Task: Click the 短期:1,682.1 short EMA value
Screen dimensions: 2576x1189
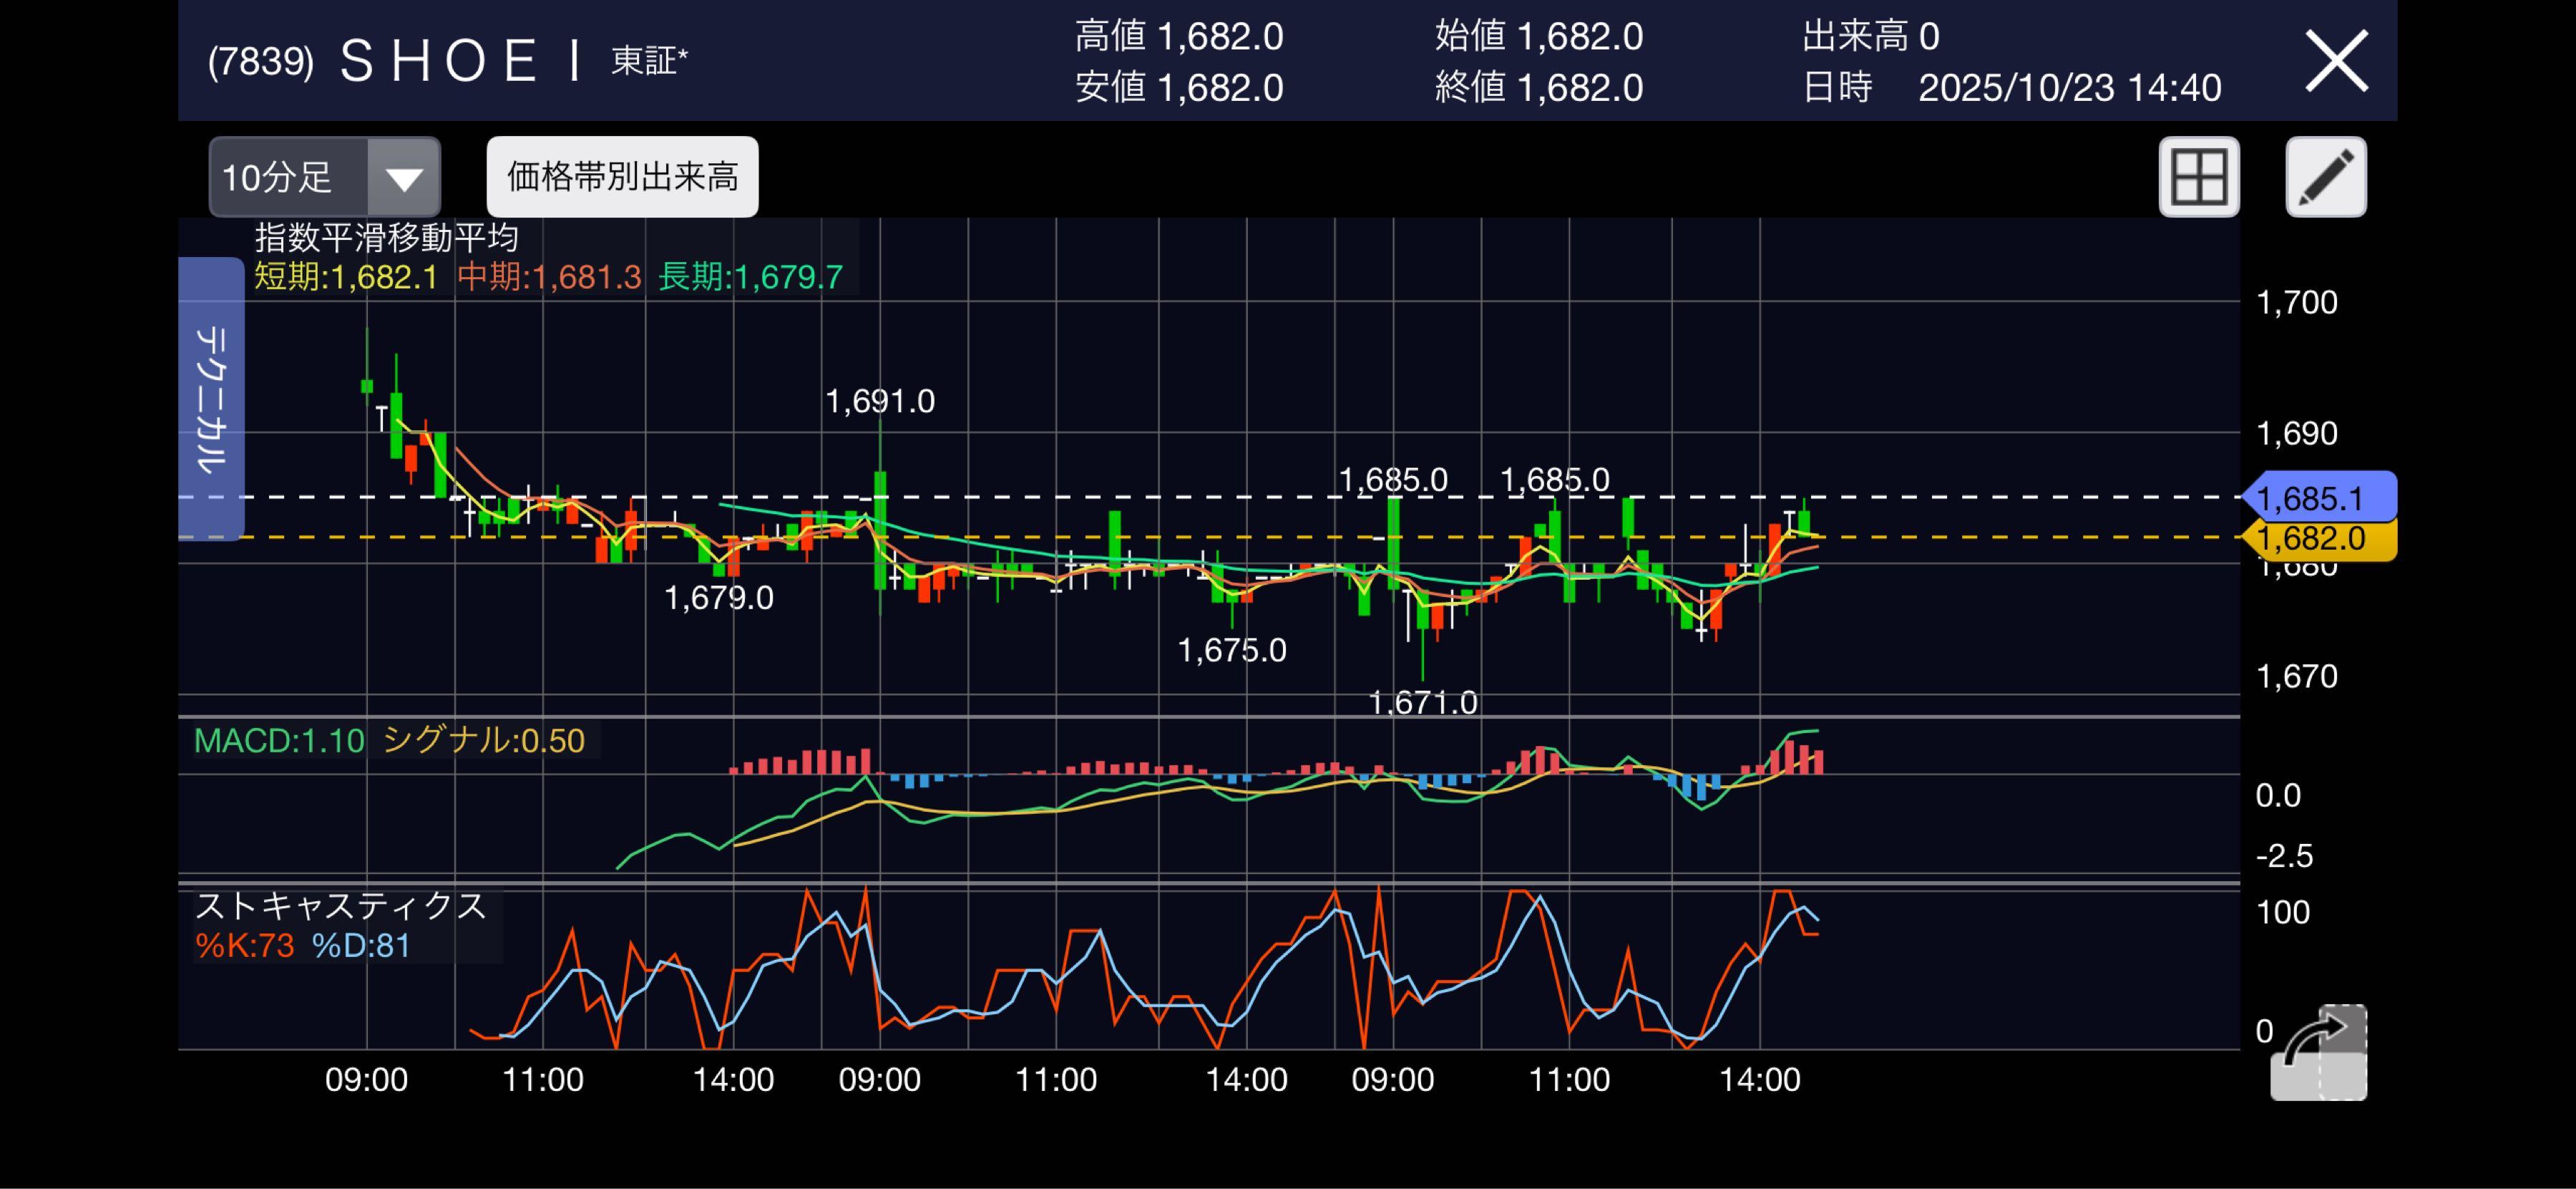Action: pyautogui.click(x=345, y=277)
